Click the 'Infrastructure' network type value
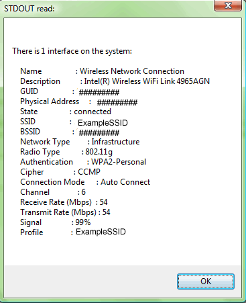 click(x=115, y=142)
